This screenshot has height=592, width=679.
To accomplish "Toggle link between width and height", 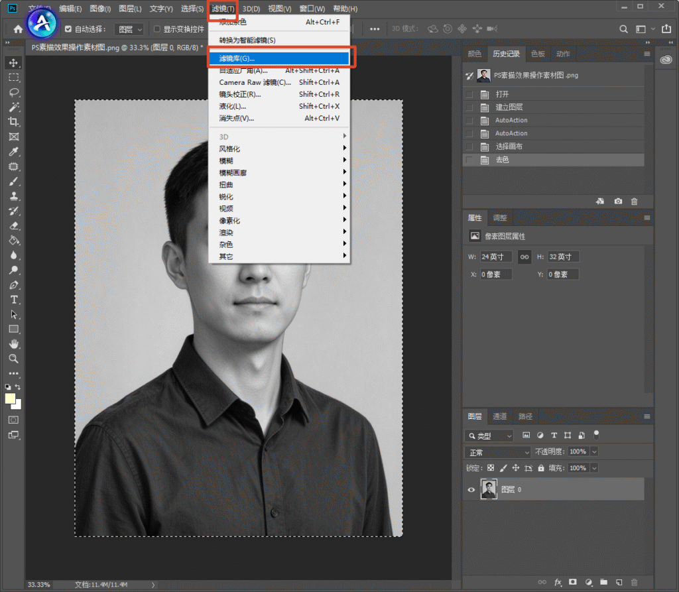I will (525, 257).
